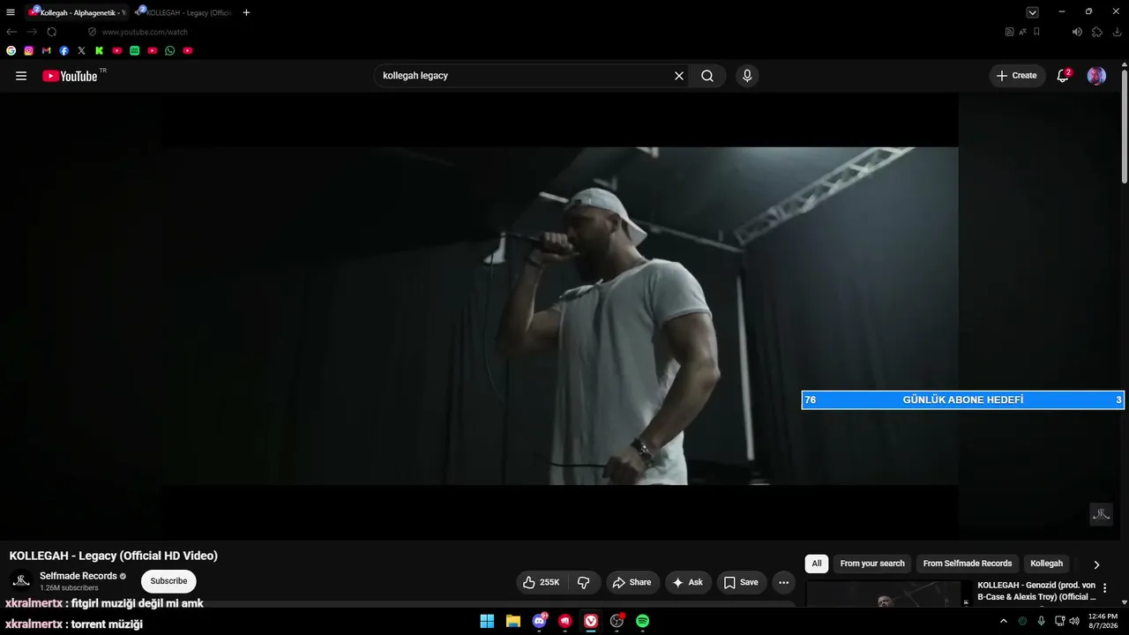Viewport: 1129px width, 635px height.
Task: Open OBS Studio from the taskbar
Action: point(617,621)
